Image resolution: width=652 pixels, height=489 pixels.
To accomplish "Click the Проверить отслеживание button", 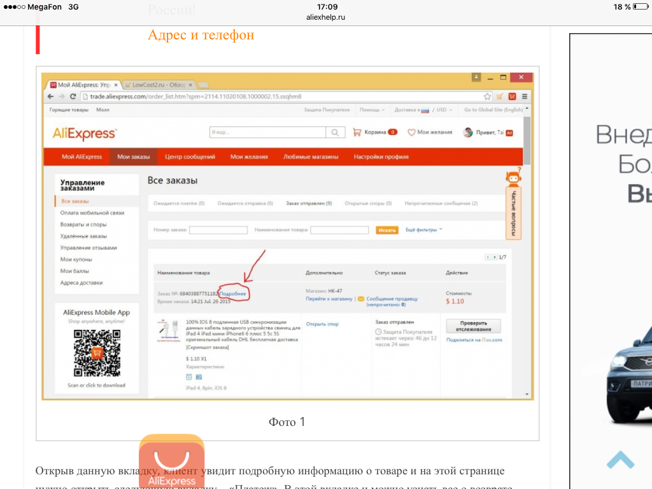I will tap(473, 326).
